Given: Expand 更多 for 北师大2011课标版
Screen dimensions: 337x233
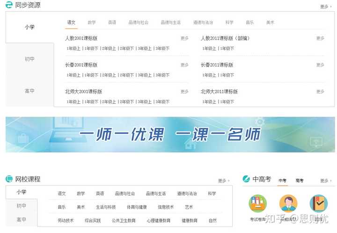Looking at the screenshot, I should pos(320,92).
